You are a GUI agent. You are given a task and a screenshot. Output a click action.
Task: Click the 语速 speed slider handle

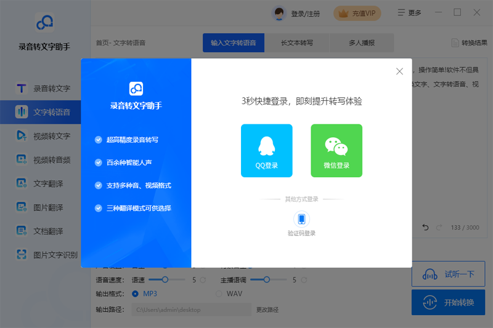(x=165, y=279)
